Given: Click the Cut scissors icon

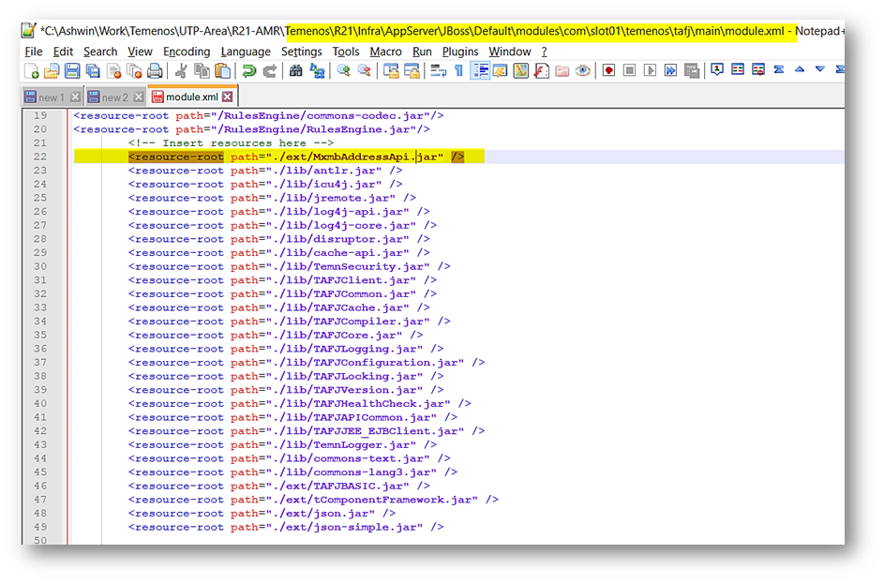Looking at the screenshot, I should (180, 71).
